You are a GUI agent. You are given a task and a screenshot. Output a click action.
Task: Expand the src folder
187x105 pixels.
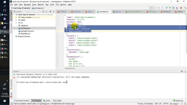click(16, 23)
